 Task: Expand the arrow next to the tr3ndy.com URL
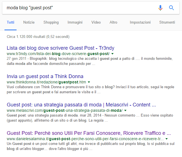point(112,54)
